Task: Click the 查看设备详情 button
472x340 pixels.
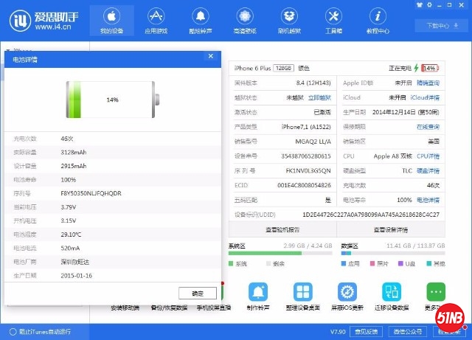Action: [391, 229]
